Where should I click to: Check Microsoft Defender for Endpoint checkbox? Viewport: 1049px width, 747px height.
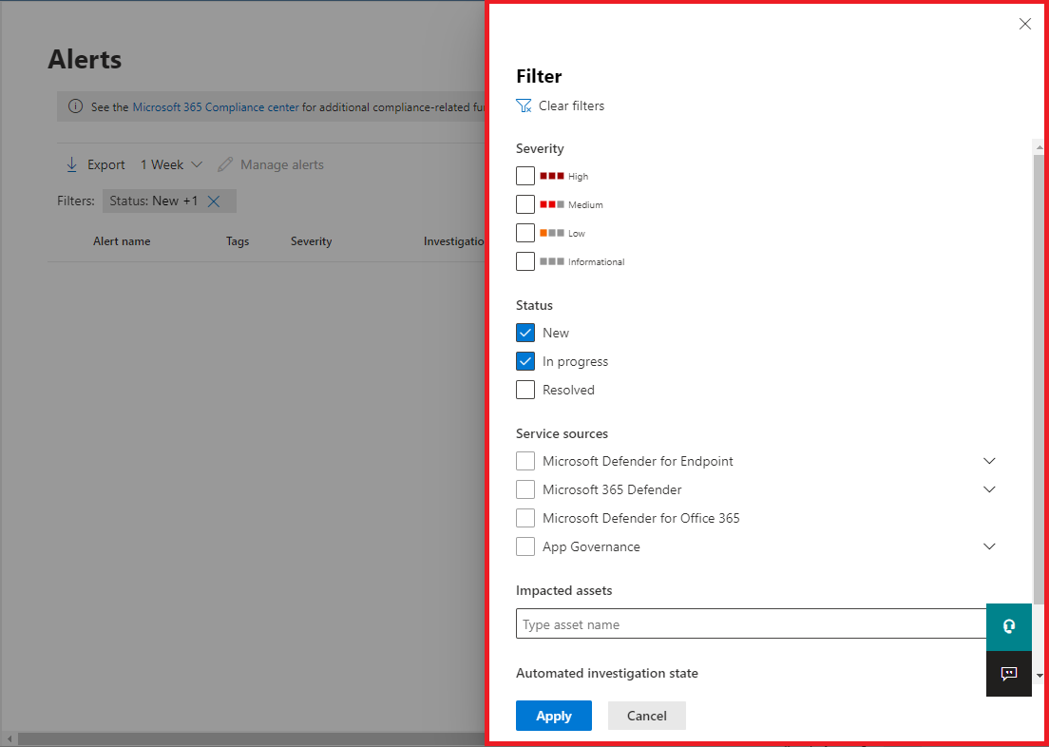(525, 461)
